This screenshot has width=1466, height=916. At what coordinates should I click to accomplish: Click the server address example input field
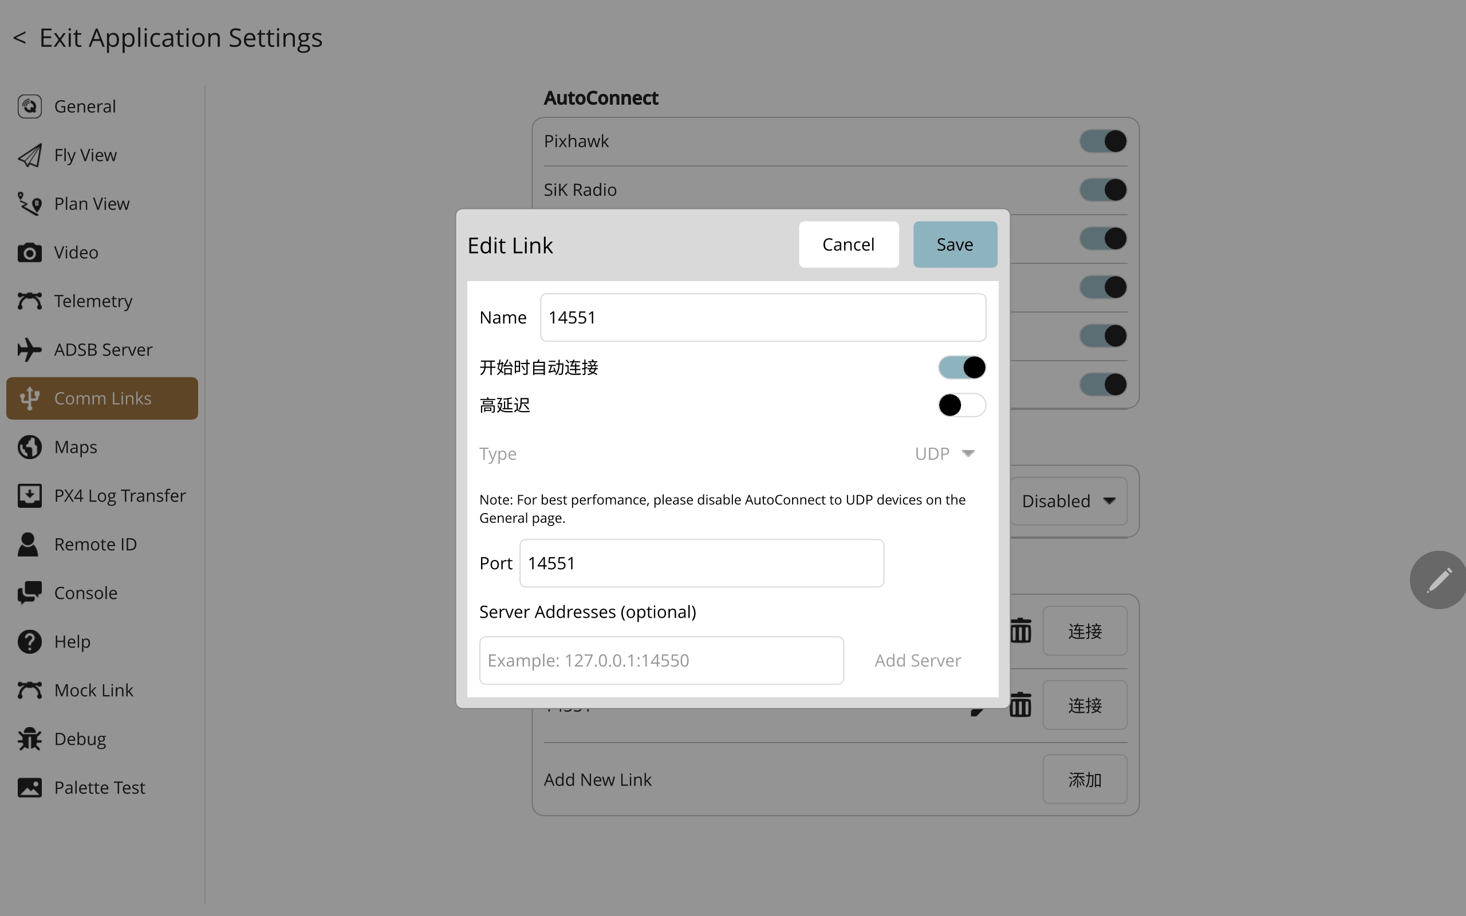coord(661,660)
